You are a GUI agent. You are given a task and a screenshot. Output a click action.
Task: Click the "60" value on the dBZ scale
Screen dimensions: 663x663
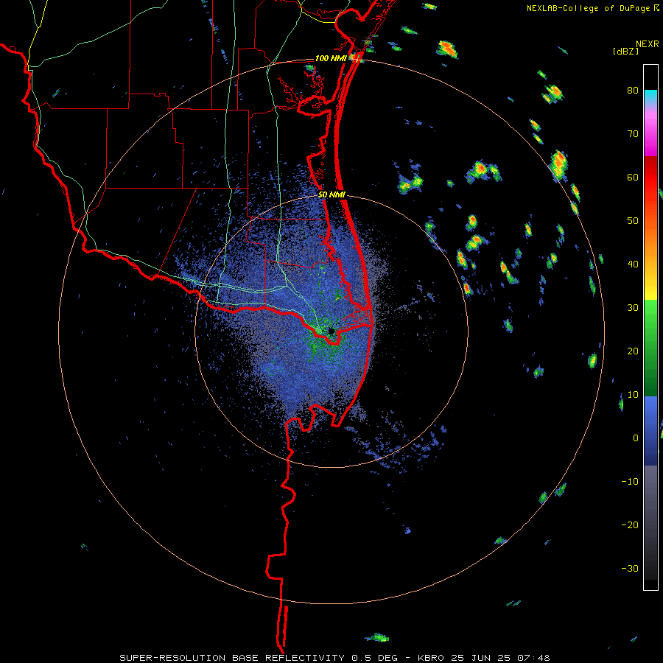click(x=633, y=177)
